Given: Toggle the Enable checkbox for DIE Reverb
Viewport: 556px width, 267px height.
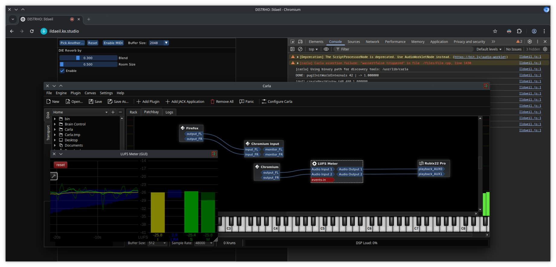Looking at the screenshot, I should point(62,71).
